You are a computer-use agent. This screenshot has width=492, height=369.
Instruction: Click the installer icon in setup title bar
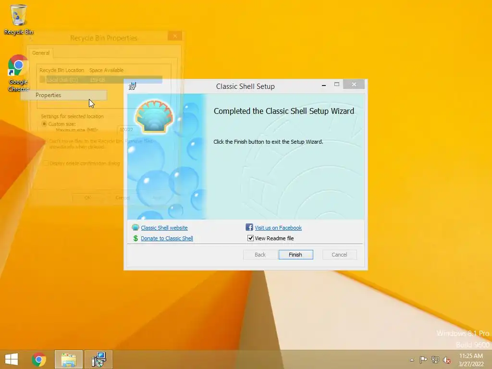133,86
